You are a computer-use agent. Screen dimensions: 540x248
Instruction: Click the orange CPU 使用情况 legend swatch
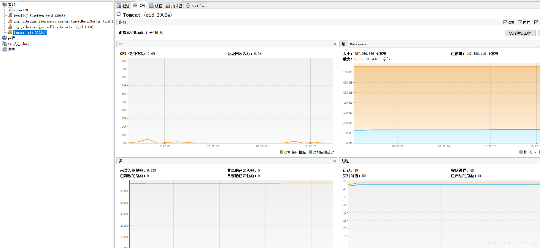282,152
